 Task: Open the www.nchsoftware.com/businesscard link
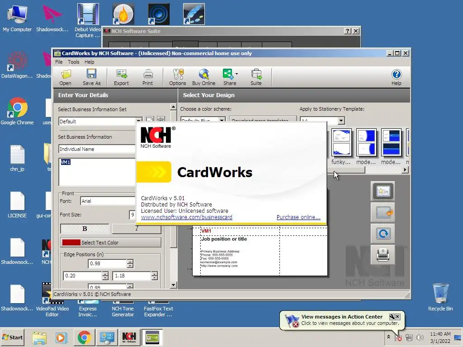(187, 217)
